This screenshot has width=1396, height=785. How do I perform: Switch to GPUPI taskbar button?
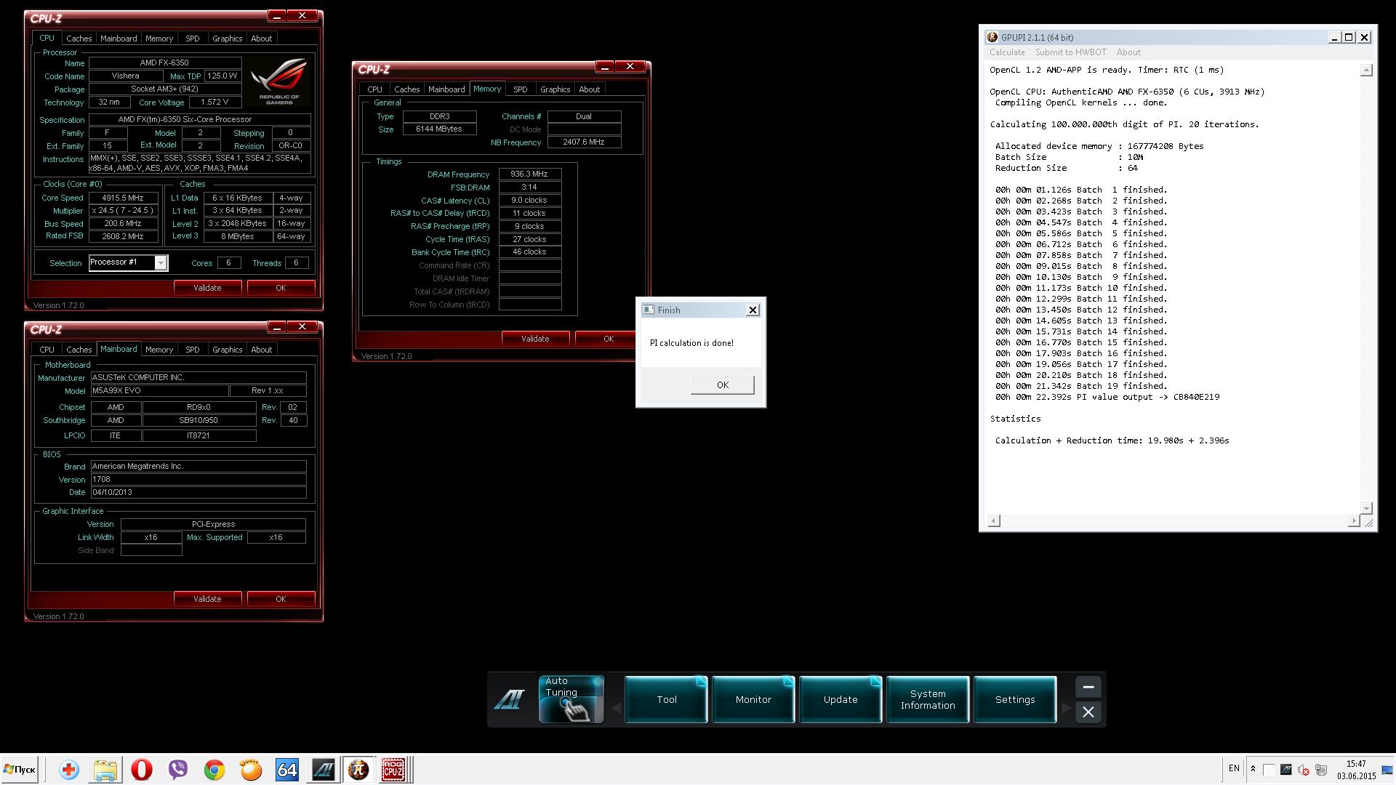tap(358, 770)
